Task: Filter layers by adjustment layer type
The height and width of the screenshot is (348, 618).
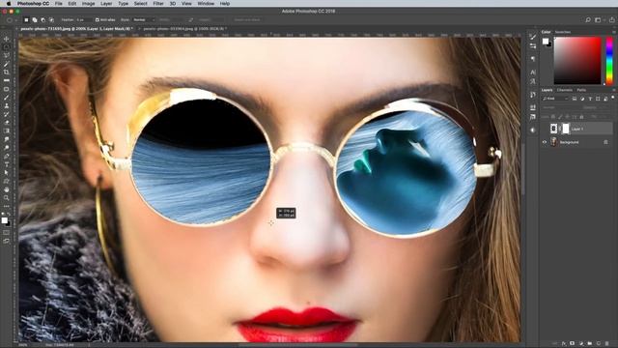Action: click(582, 99)
